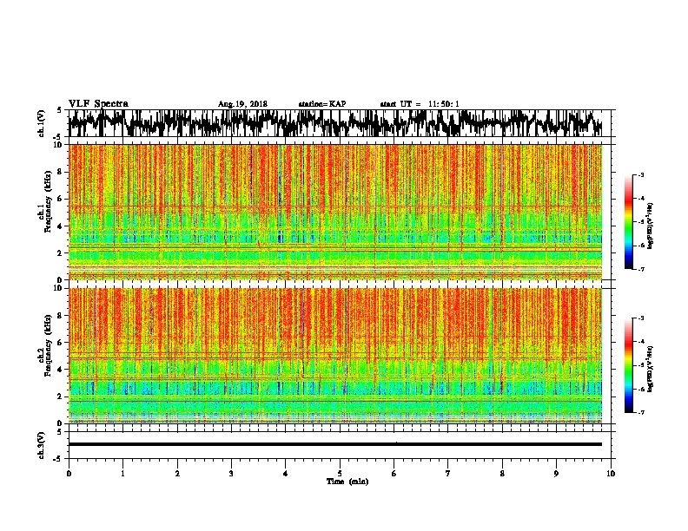
Task: Select the date text "Aug.19, 2018"
Action: click(x=242, y=104)
